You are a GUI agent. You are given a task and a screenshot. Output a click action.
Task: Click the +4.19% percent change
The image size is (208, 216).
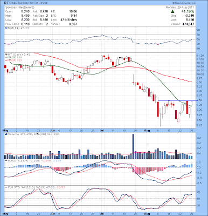pyautogui.click(x=188, y=11)
